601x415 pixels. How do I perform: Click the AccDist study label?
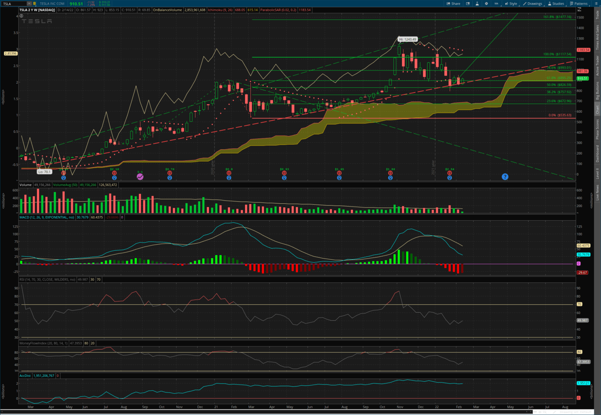(25, 376)
